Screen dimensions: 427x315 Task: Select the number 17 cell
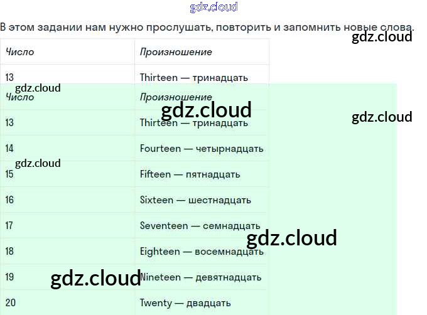[x=9, y=226]
